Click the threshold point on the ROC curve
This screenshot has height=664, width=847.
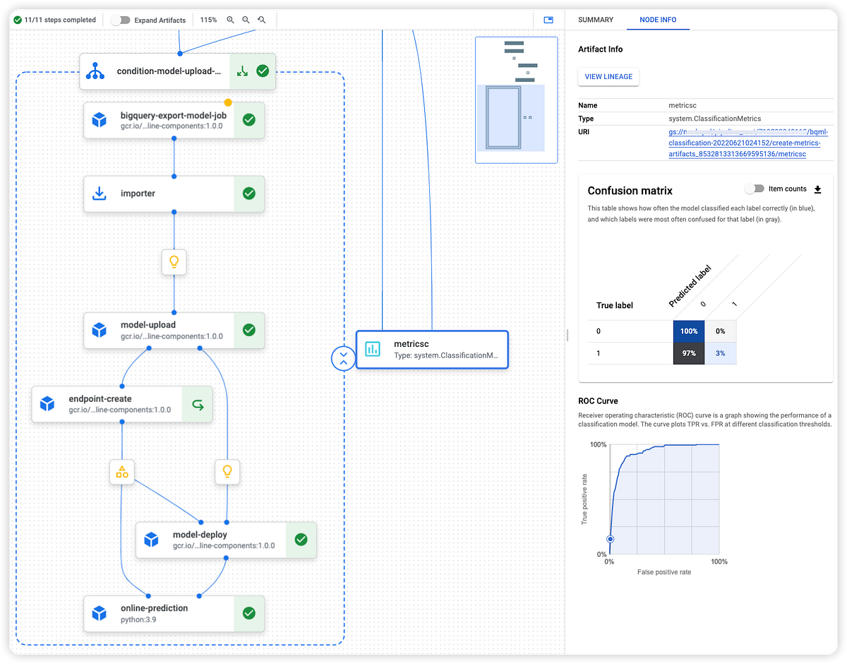(x=609, y=539)
